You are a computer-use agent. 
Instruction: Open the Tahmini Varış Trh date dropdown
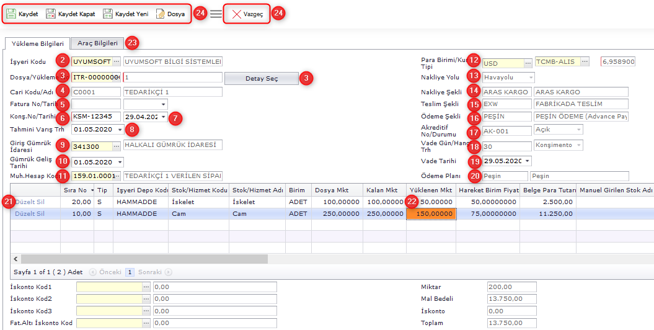coord(119,130)
